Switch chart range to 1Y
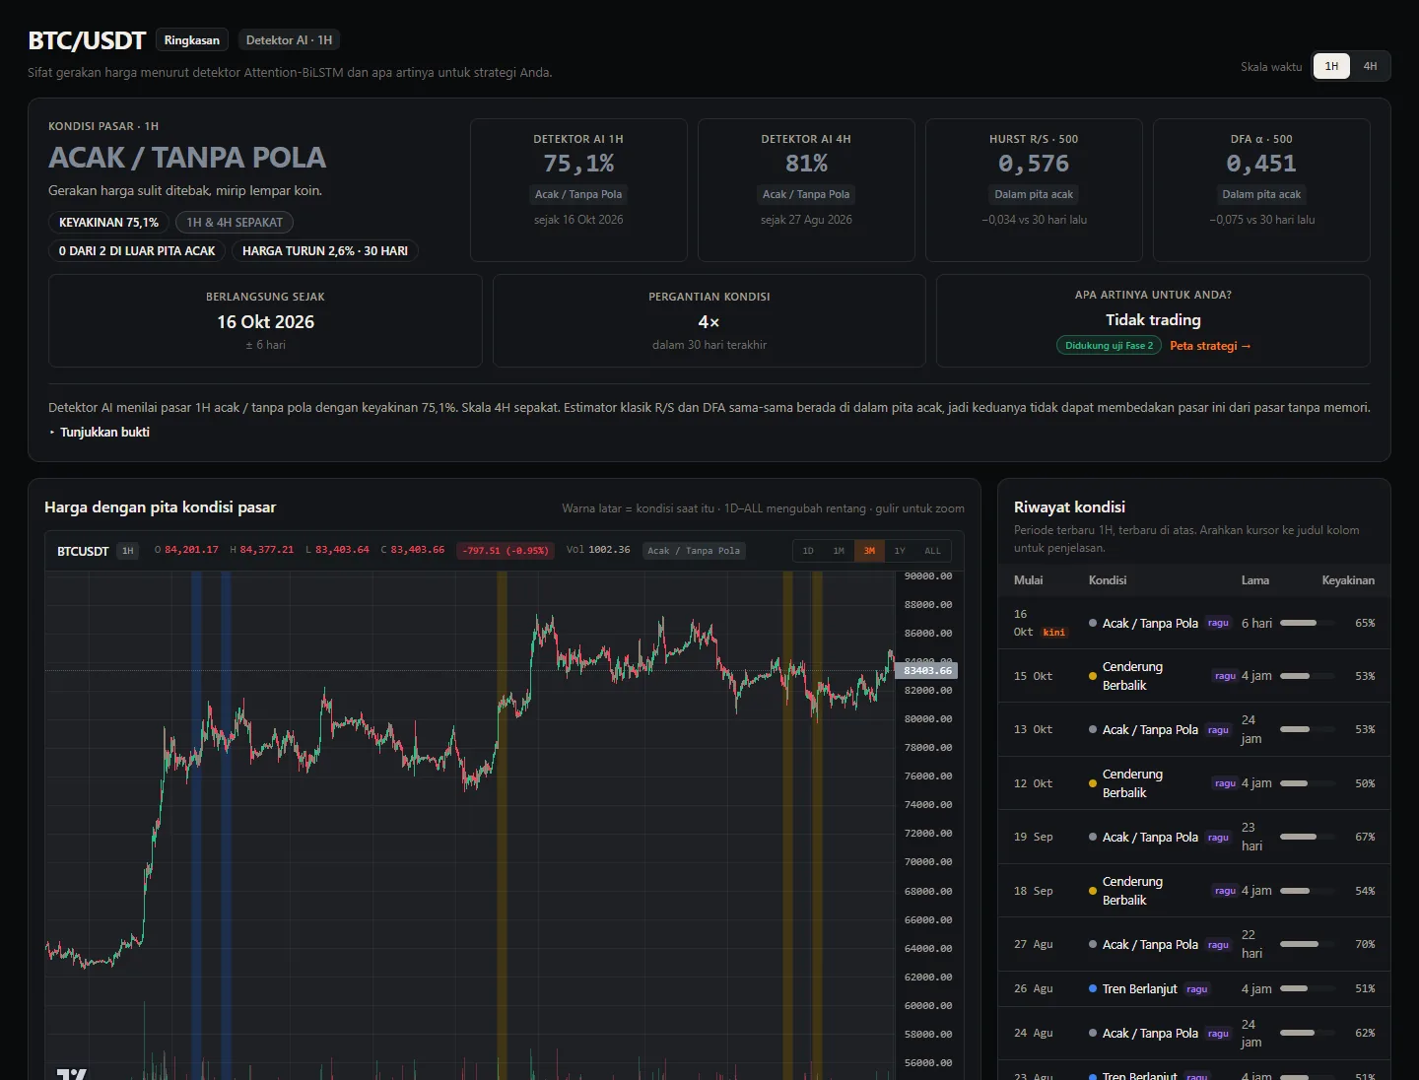 coord(900,551)
